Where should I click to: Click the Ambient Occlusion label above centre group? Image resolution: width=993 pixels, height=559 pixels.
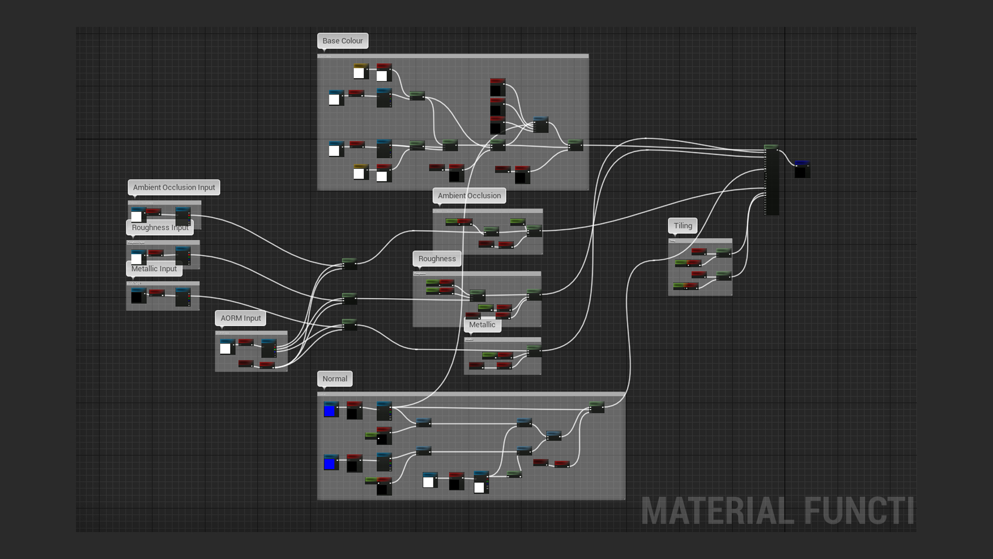(x=469, y=196)
